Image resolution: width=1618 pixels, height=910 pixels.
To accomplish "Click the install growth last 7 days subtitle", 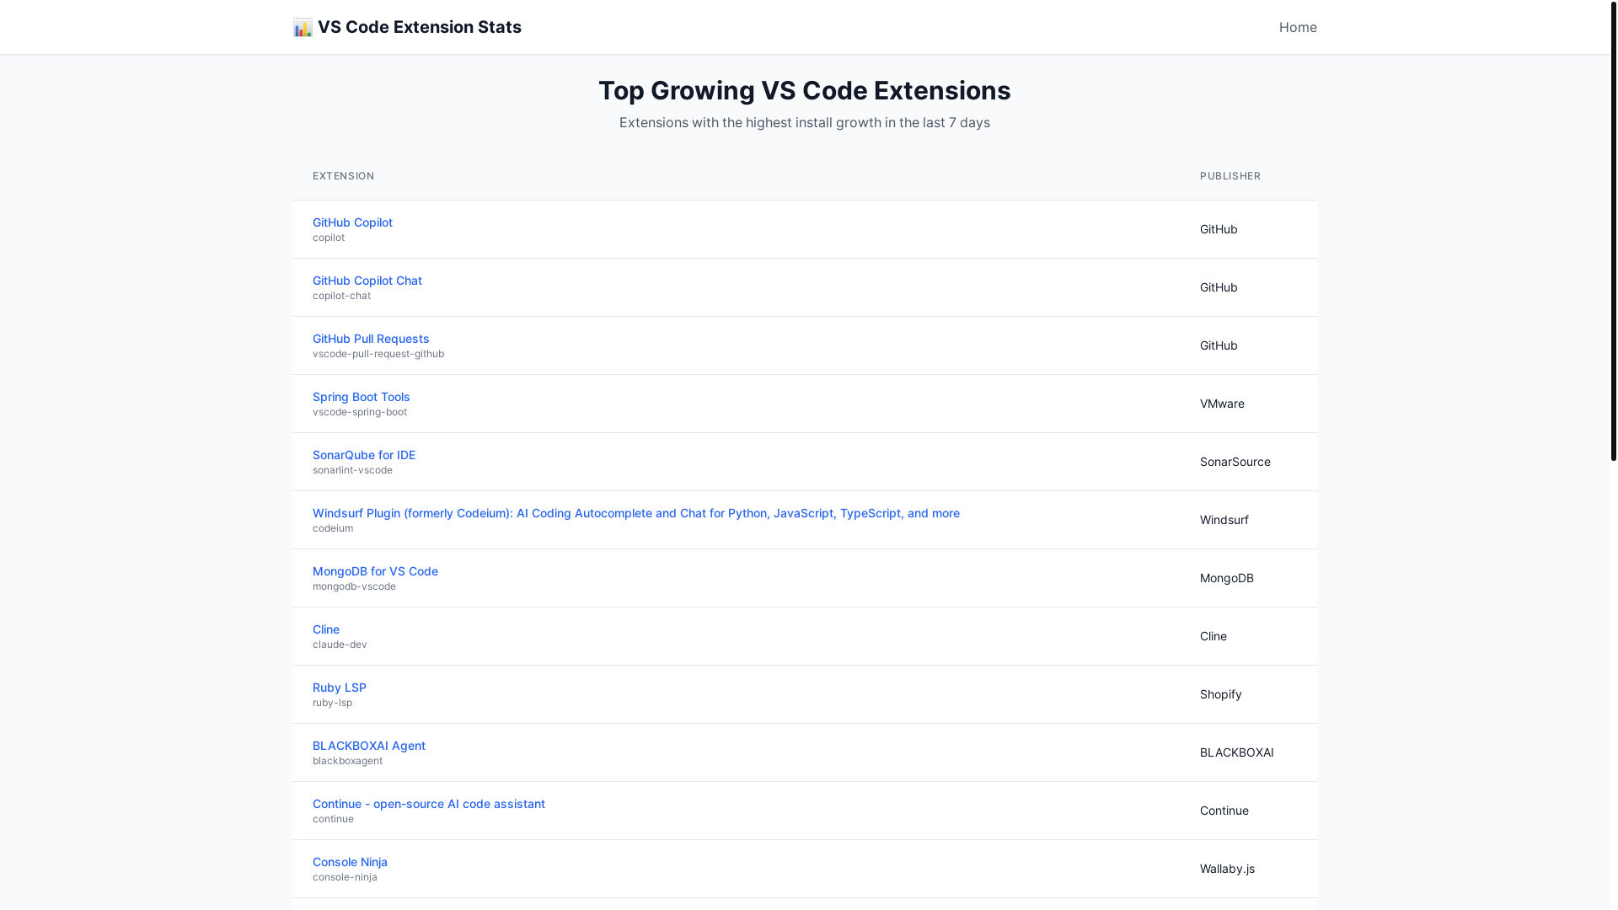I will point(805,122).
